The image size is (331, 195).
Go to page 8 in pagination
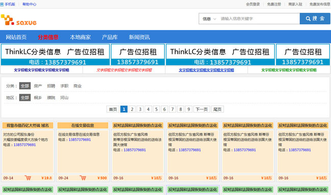[x=181, y=109]
